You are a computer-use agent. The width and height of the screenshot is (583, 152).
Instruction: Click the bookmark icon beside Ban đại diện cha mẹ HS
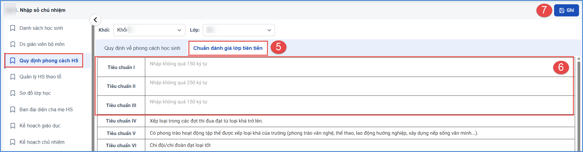tap(13, 110)
